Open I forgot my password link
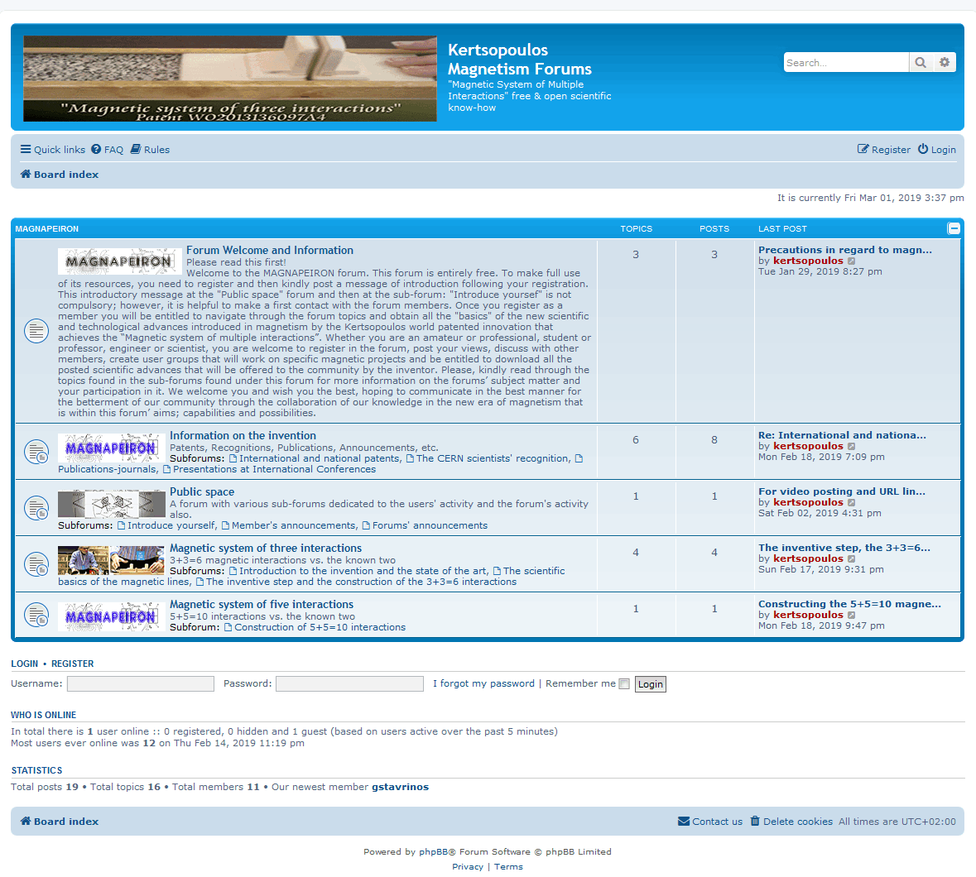The height and width of the screenshot is (877, 976). pos(483,684)
